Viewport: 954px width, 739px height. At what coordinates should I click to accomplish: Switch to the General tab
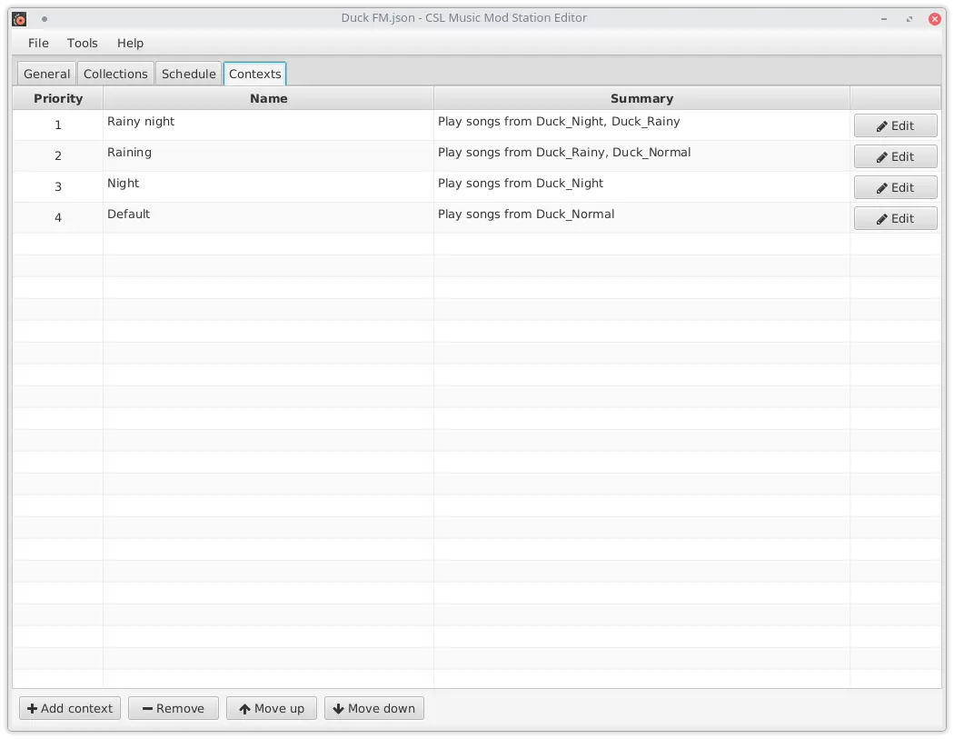pos(47,74)
